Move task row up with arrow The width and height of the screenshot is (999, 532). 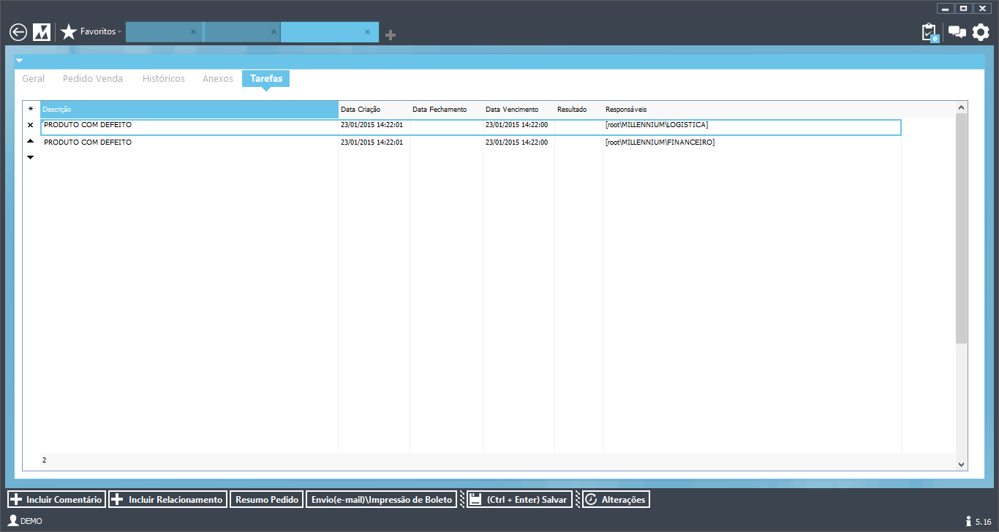click(30, 141)
